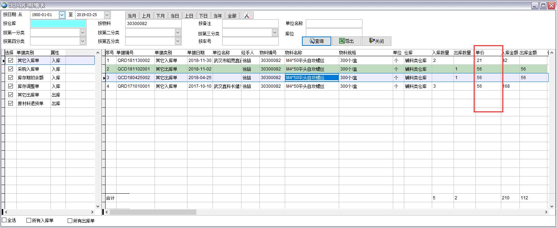The image size is (557, 228).
Task: Click the 按物料 input field
Action: click(153, 24)
